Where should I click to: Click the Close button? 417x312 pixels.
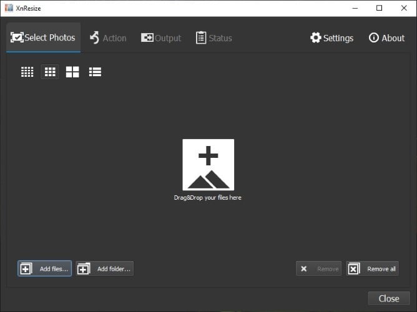coord(389,298)
